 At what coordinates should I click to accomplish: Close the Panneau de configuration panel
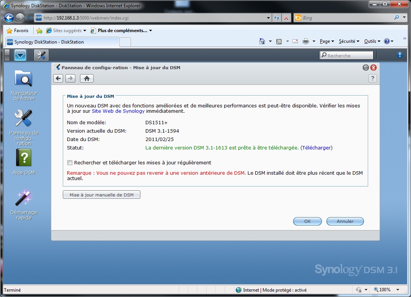pos(373,68)
